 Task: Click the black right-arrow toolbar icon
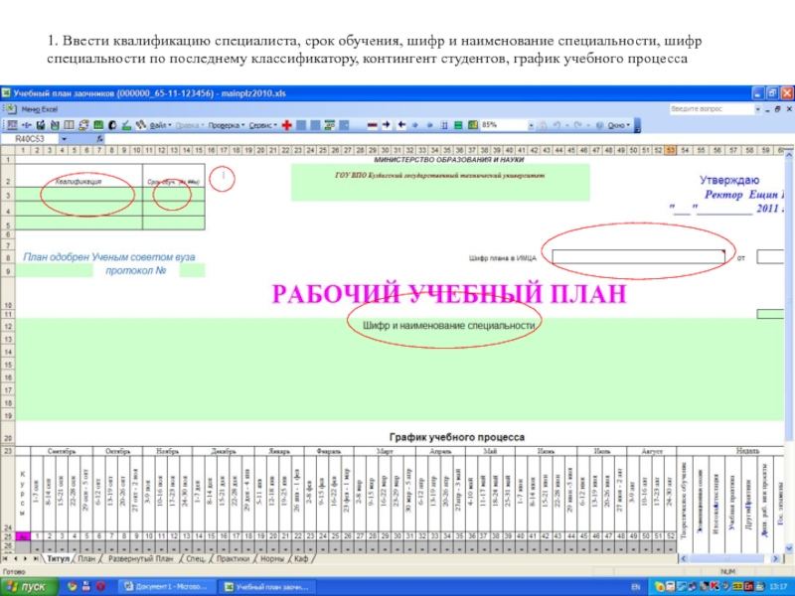[386, 125]
